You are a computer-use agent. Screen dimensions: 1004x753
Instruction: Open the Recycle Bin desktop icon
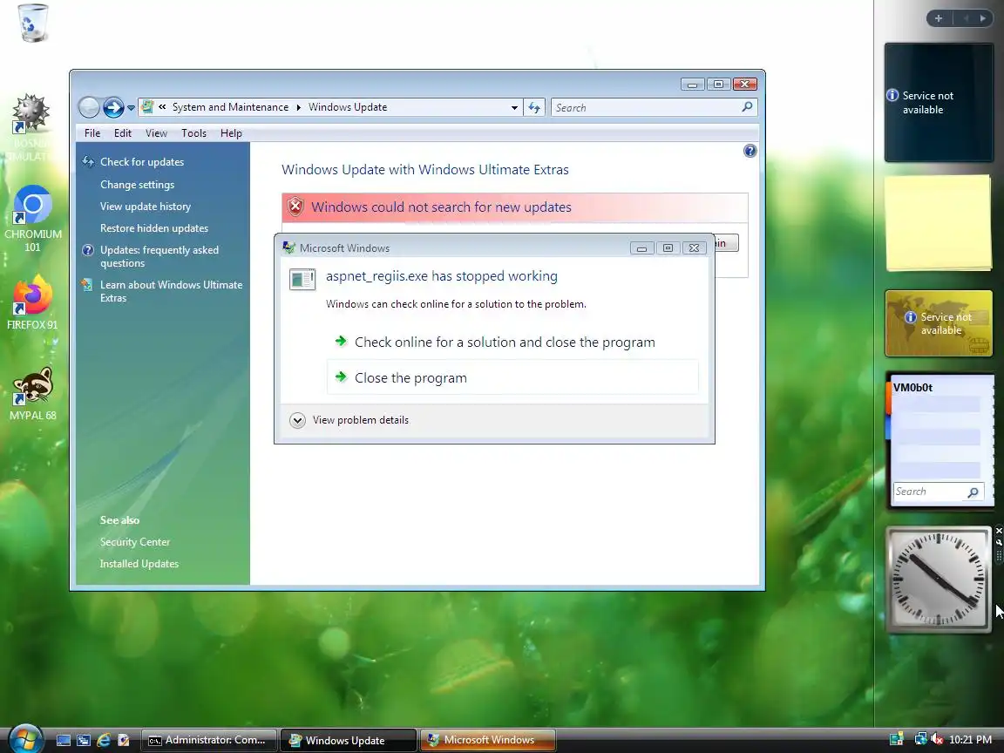(32, 23)
